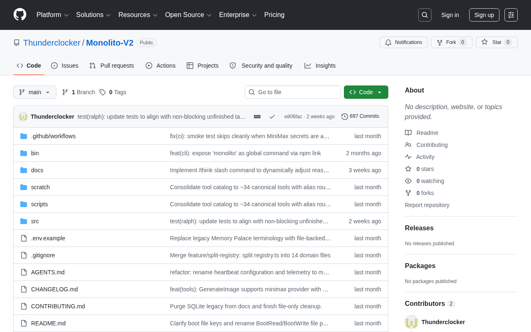
Task: Switch to the Security and quality tab
Action: tap(261, 66)
